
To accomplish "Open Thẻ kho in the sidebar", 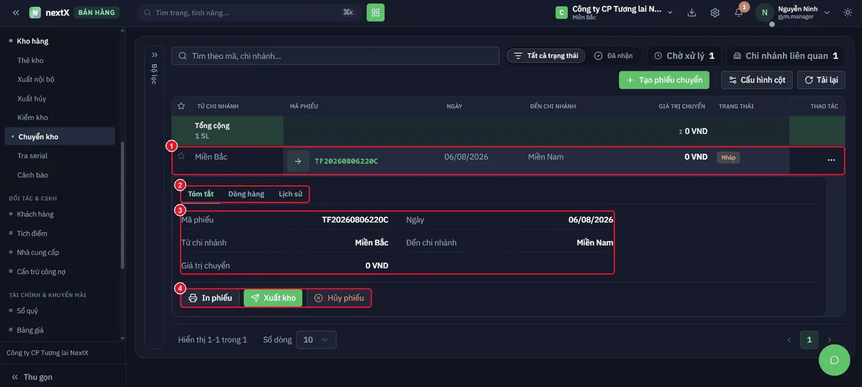I will point(30,60).
